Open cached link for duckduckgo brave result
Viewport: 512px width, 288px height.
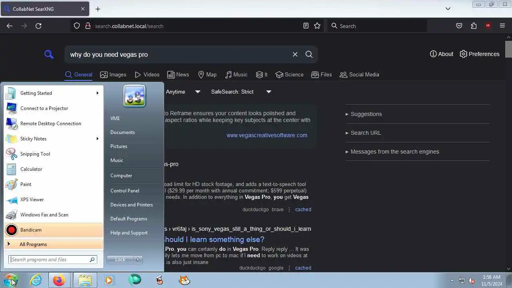(303, 209)
